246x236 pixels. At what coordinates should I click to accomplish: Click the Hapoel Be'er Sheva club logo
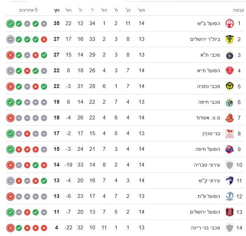click(x=229, y=24)
